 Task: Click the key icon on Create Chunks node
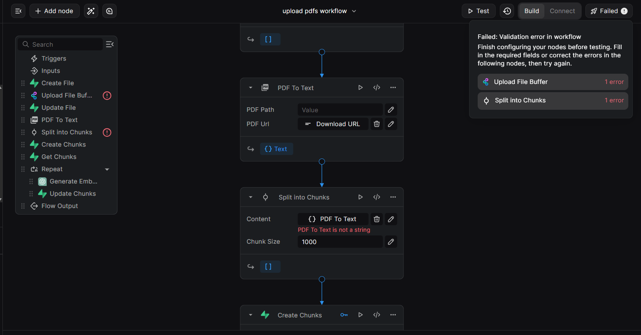(x=344, y=315)
